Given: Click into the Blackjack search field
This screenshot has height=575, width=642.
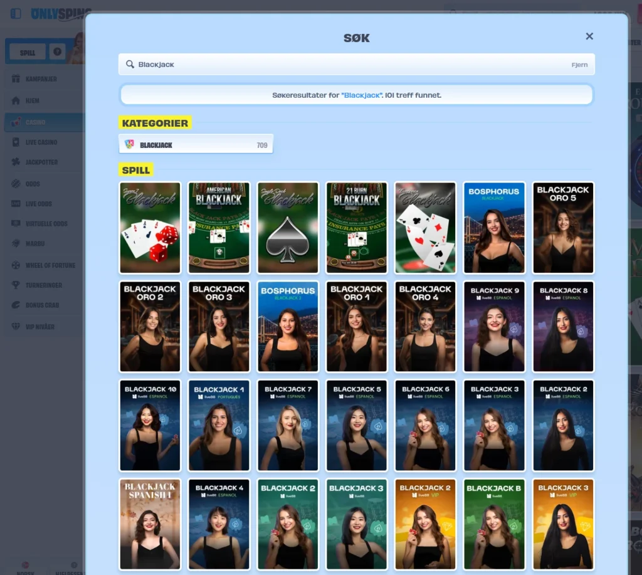Looking at the screenshot, I should [x=345, y=65].
